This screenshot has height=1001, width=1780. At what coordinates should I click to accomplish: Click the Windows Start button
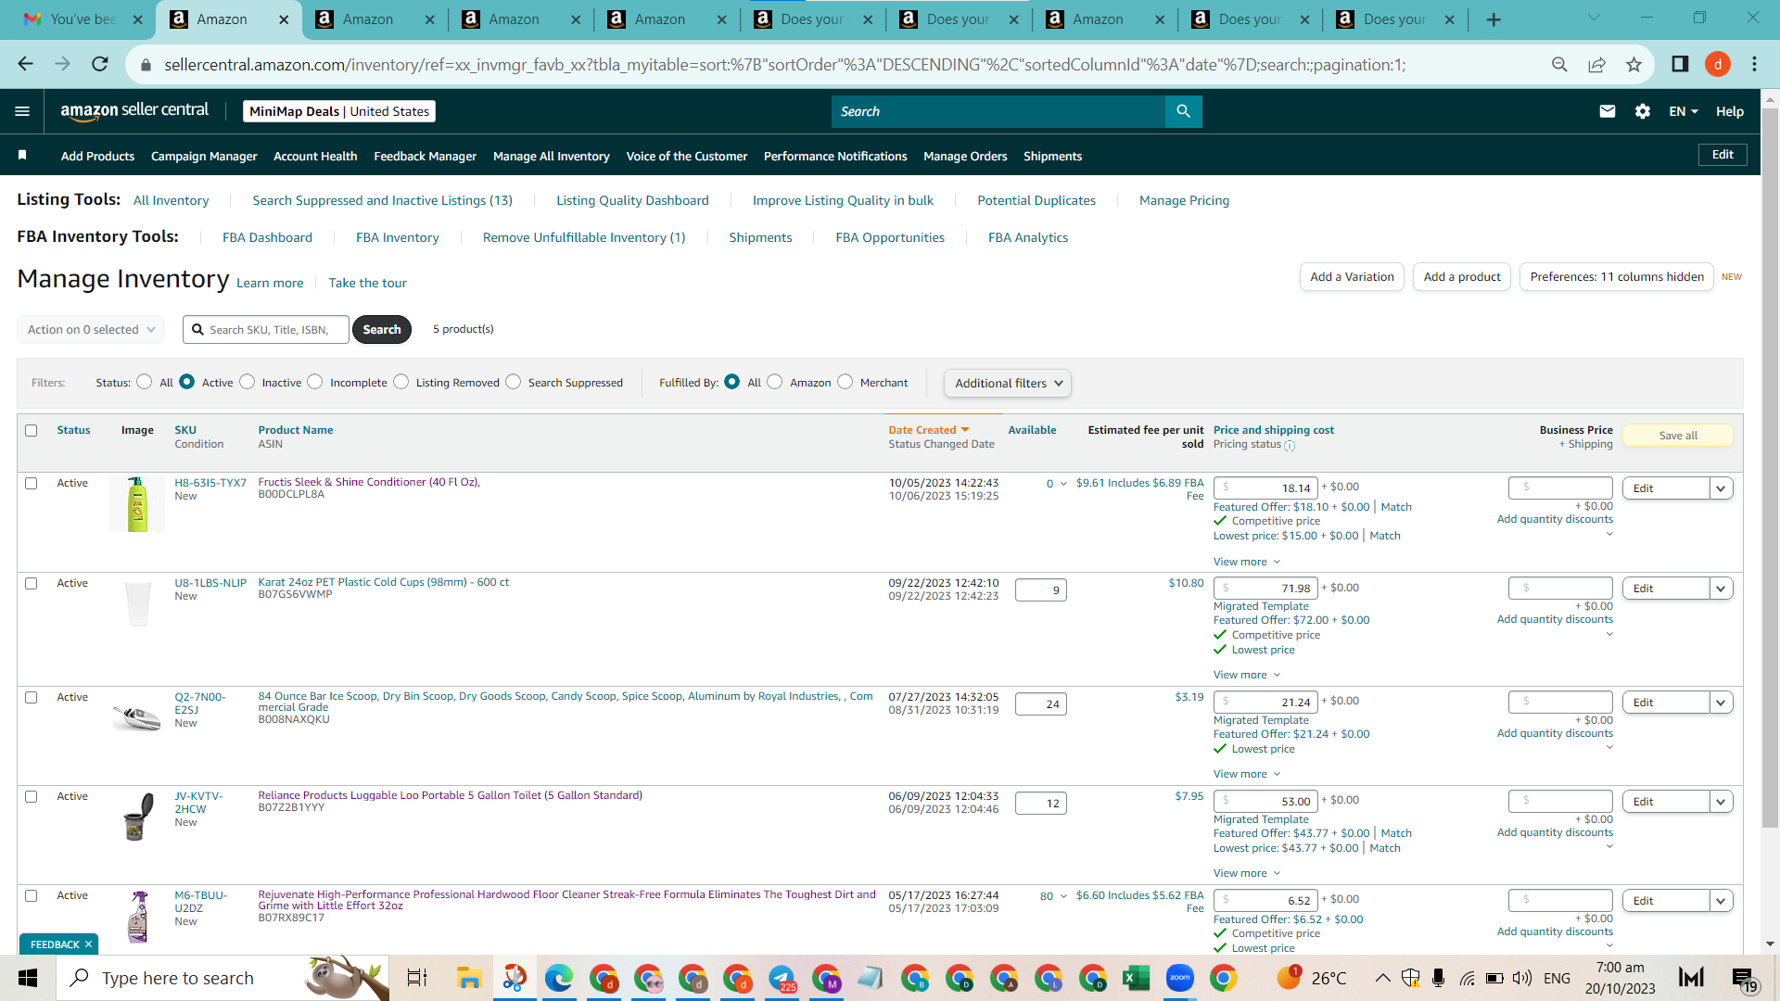point(28,978)
